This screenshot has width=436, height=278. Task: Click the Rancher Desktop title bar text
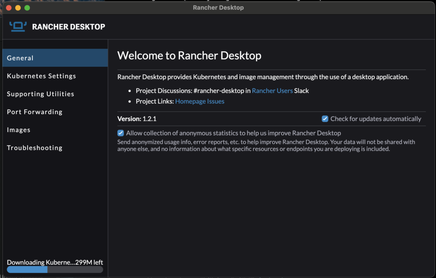(218, 8)
